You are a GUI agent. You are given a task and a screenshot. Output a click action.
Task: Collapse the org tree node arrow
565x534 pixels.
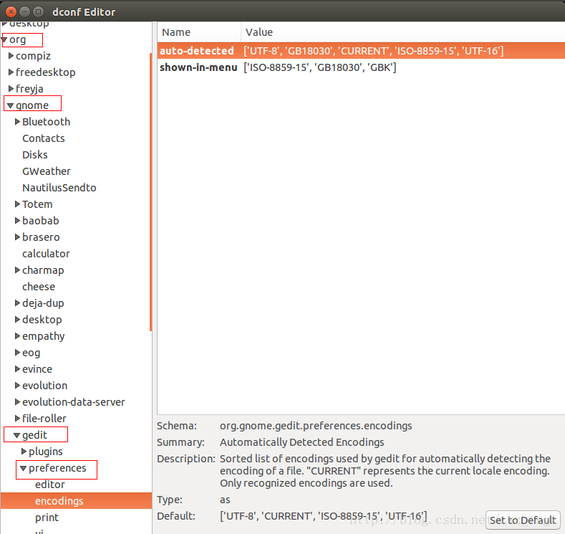(x=4, y=39)
